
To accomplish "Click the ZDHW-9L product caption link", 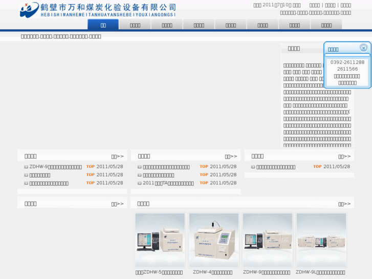I will point(320,273).
